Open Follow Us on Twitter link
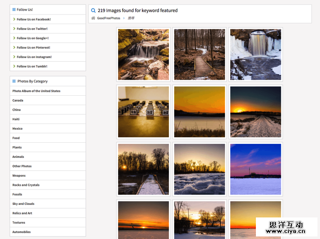Screen dimensions: 320x239 click(32, 29)
